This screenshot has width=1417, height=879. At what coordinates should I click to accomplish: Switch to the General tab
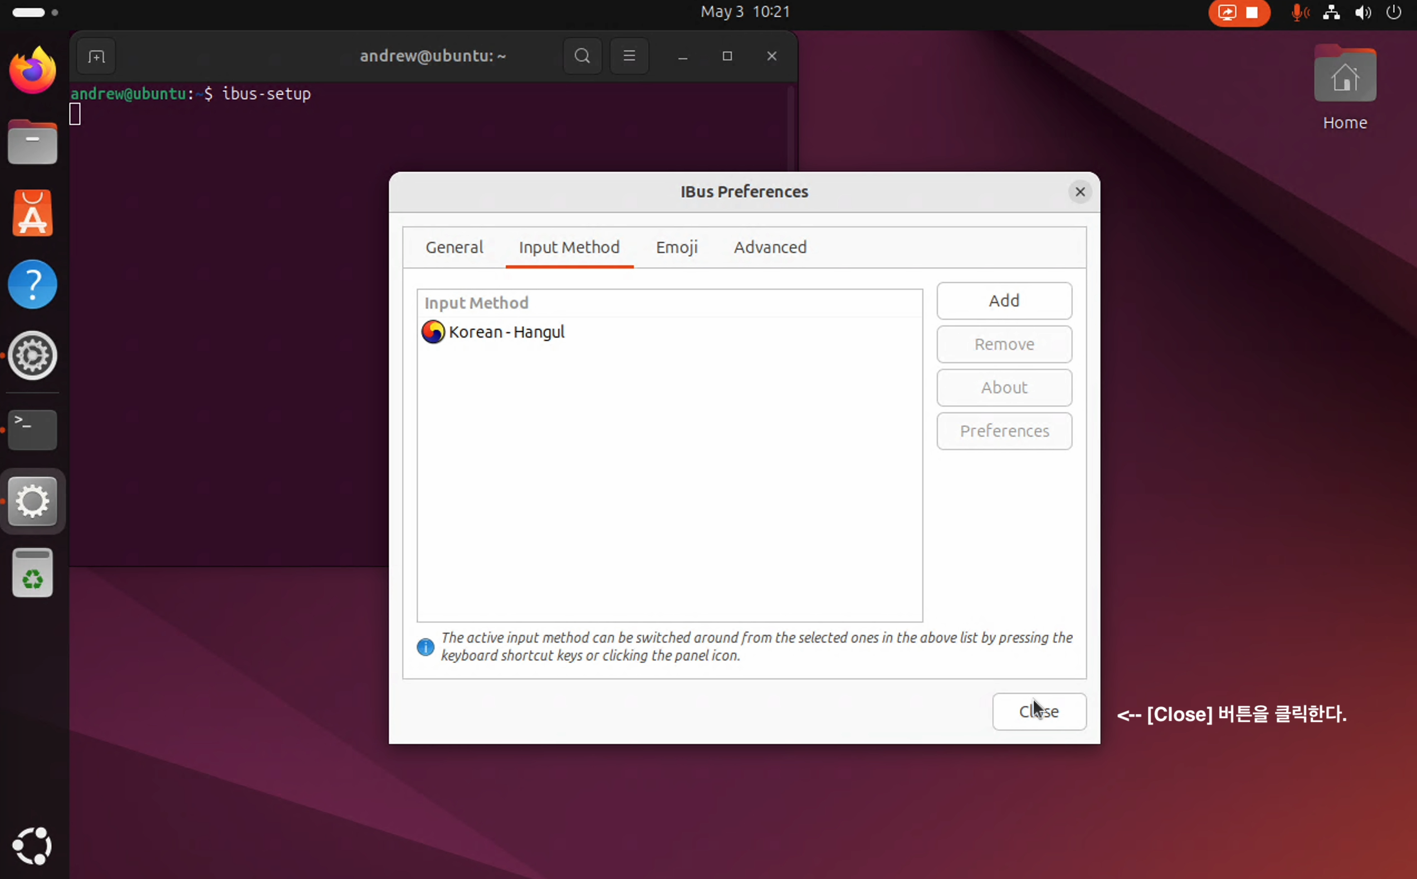(454, 248)
